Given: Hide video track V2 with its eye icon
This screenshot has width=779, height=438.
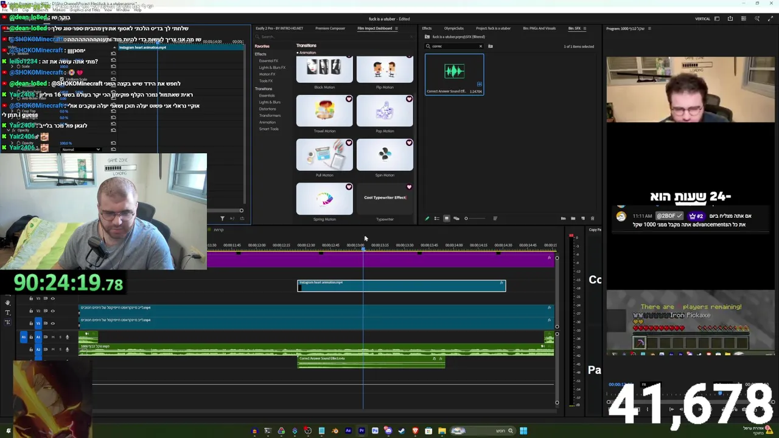Looking at the screenshot, I should pos(52,311).
